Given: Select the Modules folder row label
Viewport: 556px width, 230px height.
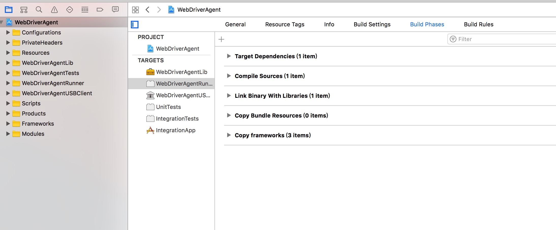Looking at the screenshot, I should tap(33, 134).
